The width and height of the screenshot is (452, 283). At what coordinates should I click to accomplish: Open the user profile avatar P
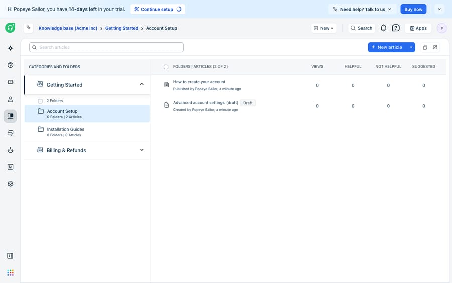coord(442,28)
